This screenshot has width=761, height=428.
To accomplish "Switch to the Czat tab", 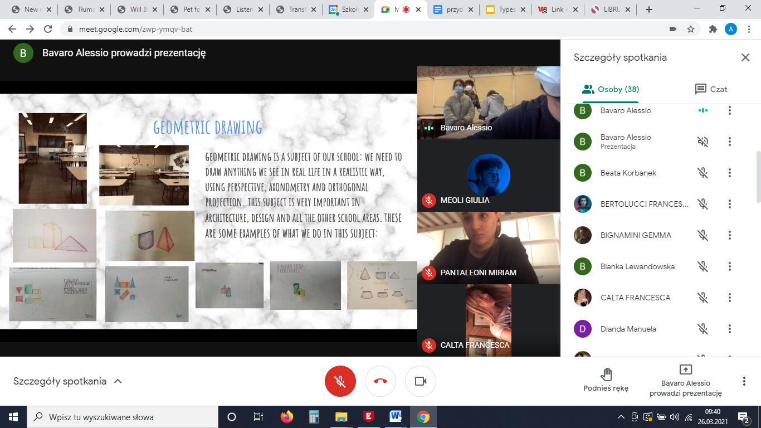I will click(x=711, y=89).
